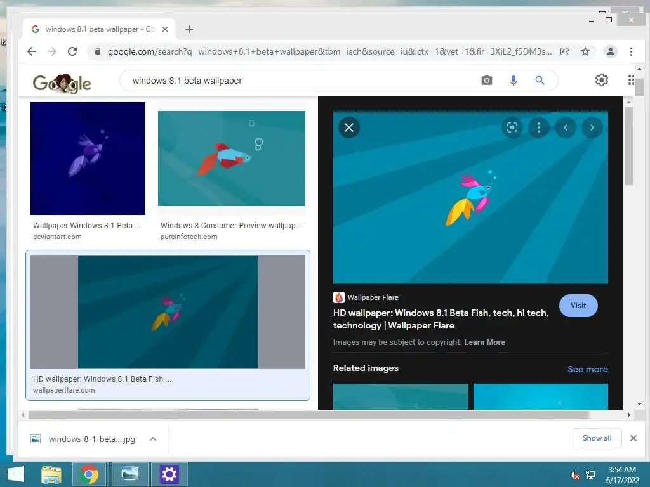
Task: Click the muted volume tray icon
Action: pyautogui.click(x=574, y=474)
